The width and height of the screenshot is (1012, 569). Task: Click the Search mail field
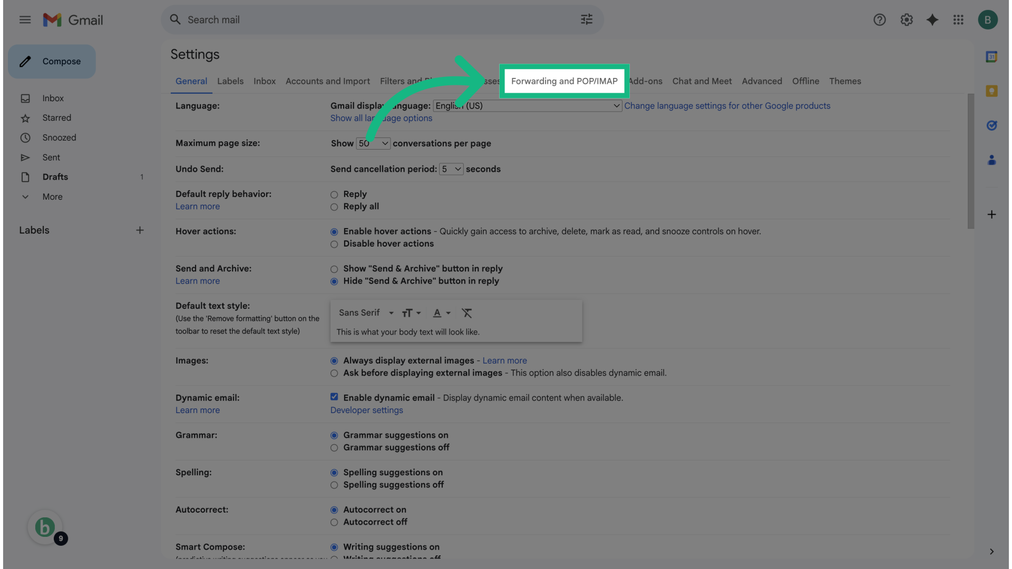point(382,20)
